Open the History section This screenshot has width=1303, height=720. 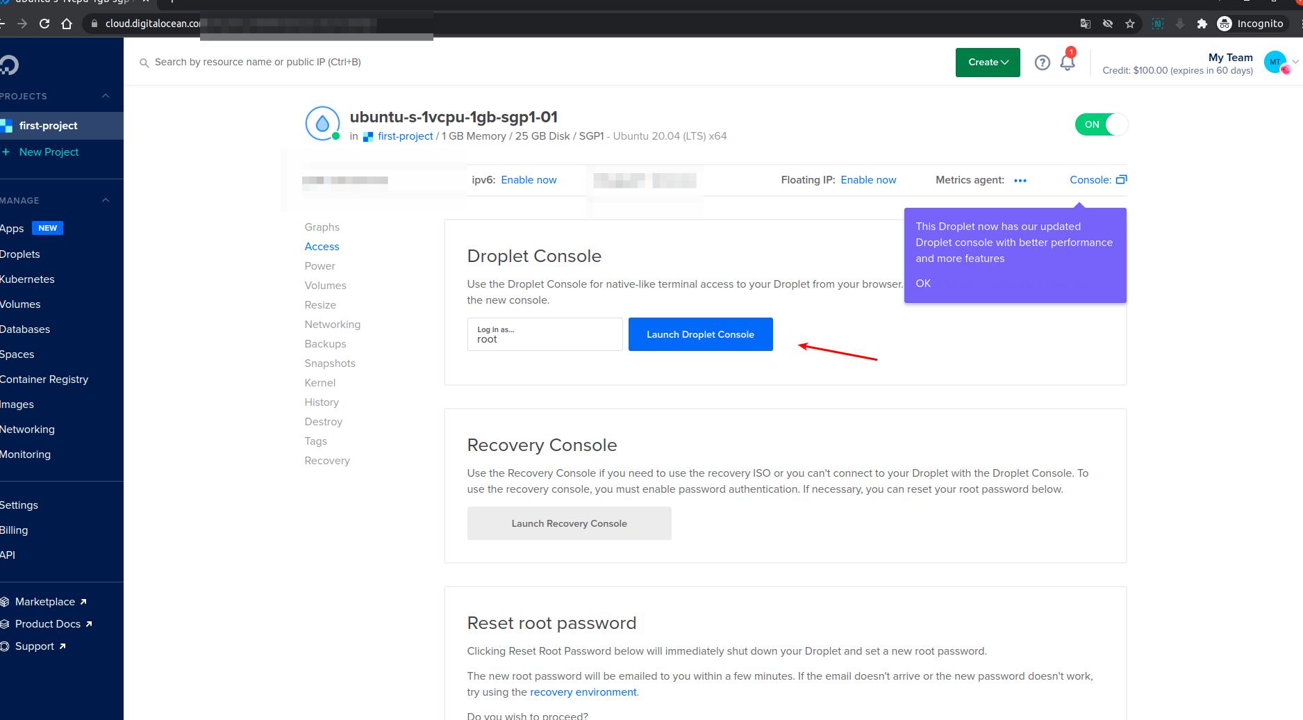pyautogui.click(x=322, y=402)
